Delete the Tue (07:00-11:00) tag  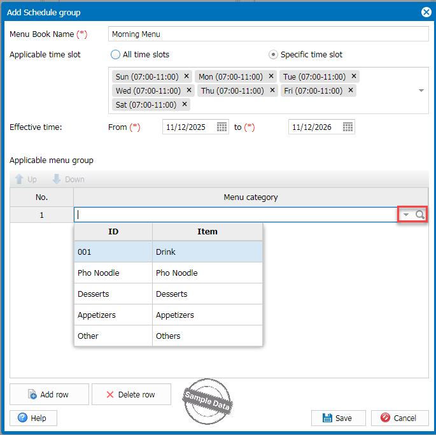point(354,76)
